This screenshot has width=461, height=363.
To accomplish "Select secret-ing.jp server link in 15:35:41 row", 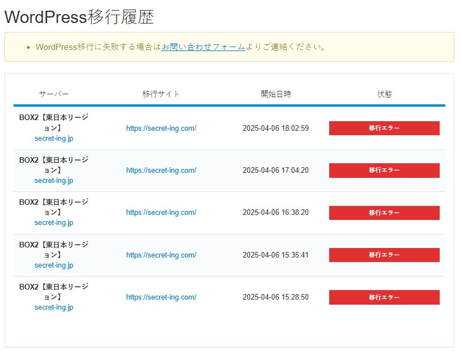I will 54,265.
